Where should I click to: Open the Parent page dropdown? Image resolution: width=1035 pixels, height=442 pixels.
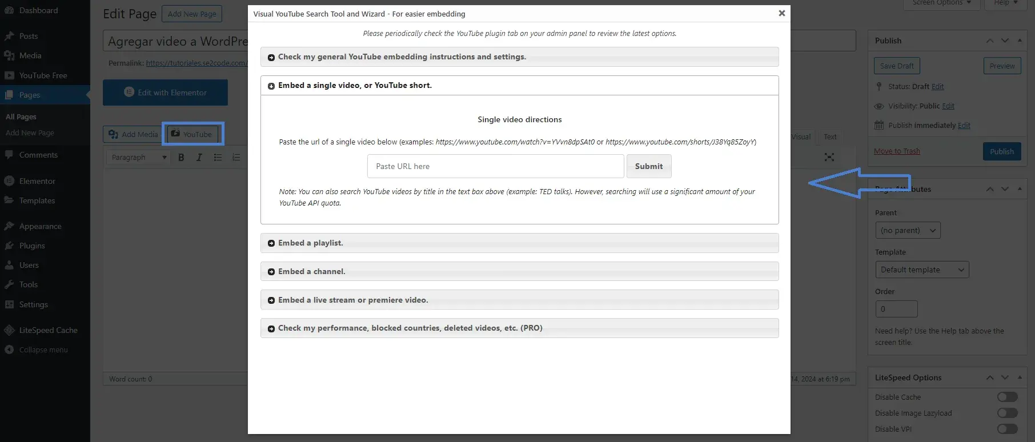pyautogui.click(x=907, y=230)
